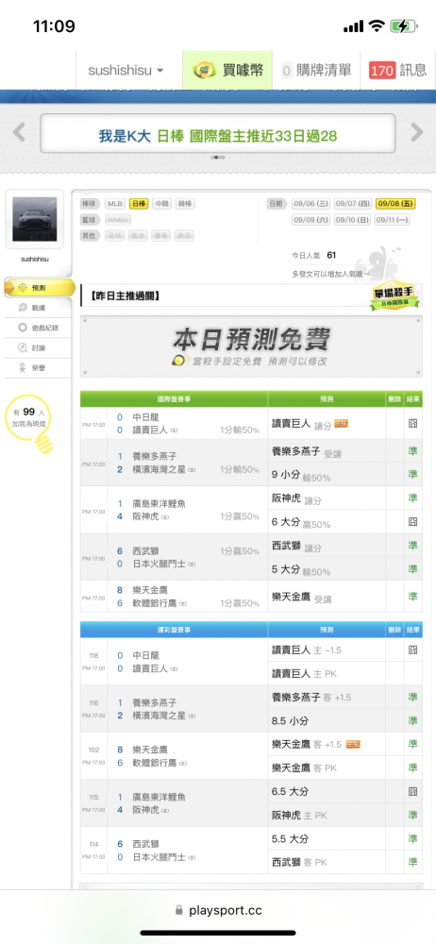The image size is (436, 944).
Task: Click 西武獅 讓分 prediction
Action: (x=297, y=546)
